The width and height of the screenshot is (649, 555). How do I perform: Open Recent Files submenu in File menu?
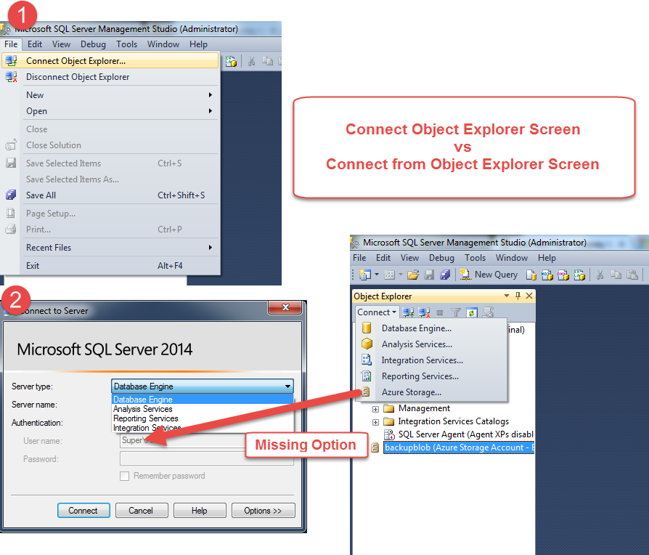click(x=110, y=247)
